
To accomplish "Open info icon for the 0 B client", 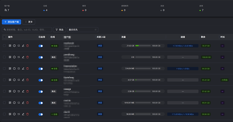I will coord(14,57).
